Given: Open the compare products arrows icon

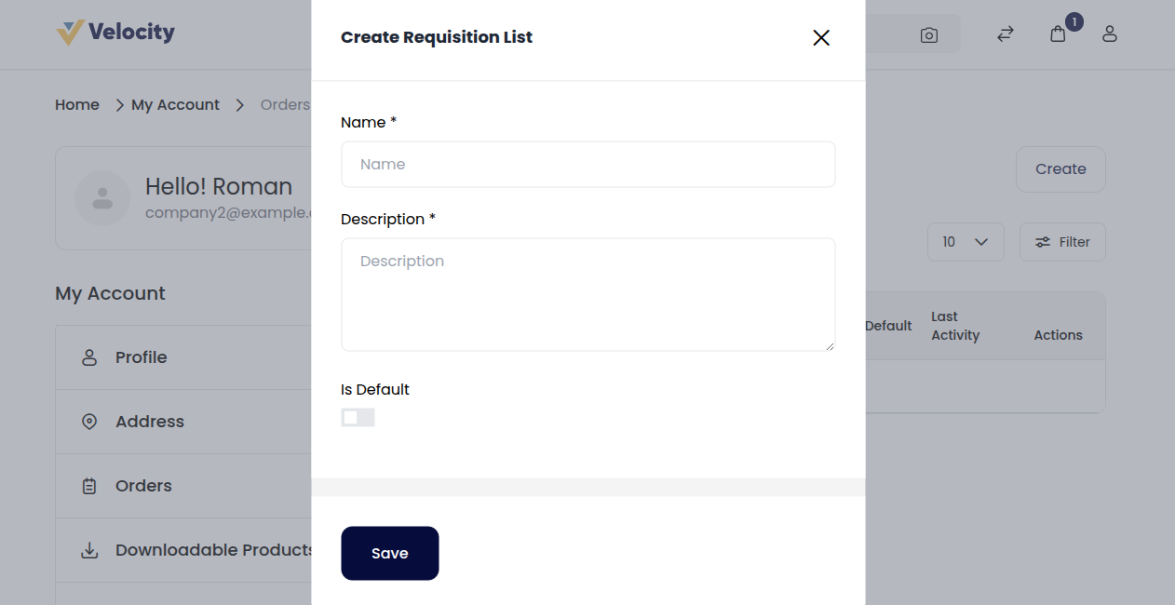Looking at the screenshot, I should [1005, 34].
